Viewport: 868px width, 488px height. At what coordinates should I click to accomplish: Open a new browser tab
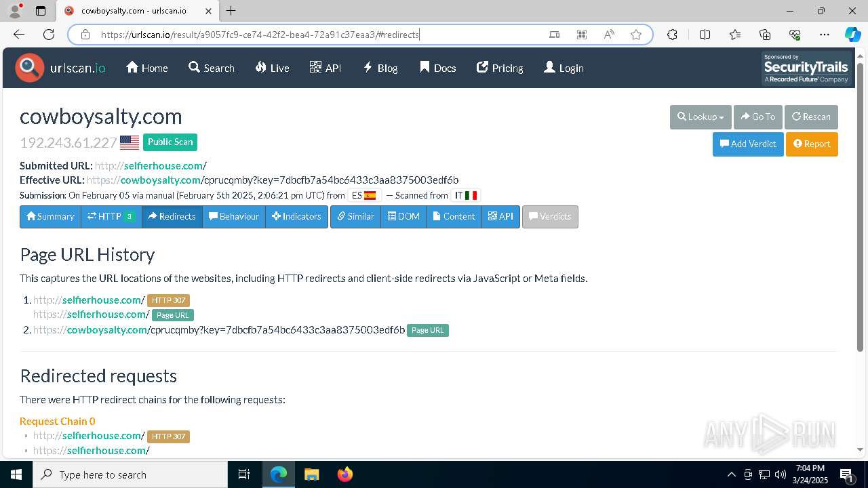coord(231,11)
